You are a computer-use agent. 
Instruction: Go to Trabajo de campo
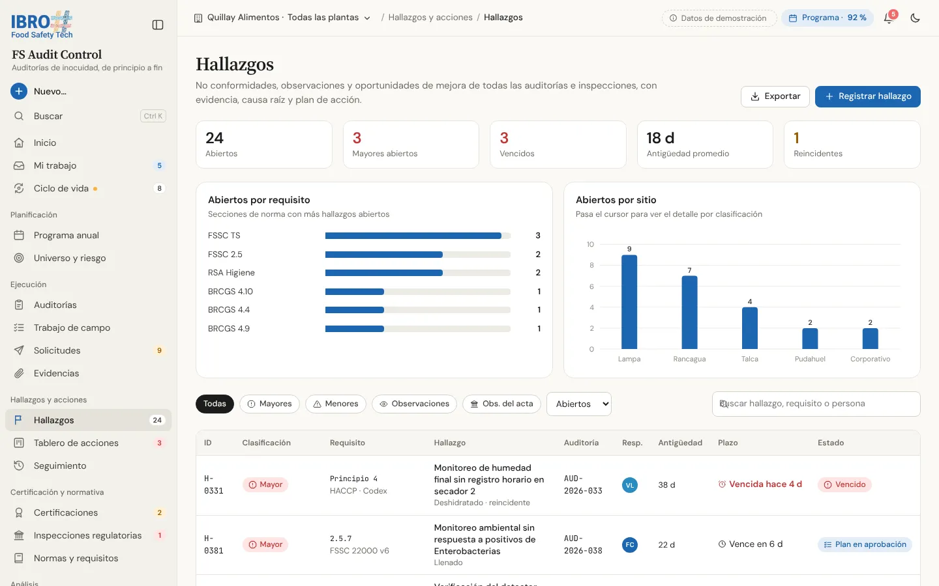(x=88, y=328)
